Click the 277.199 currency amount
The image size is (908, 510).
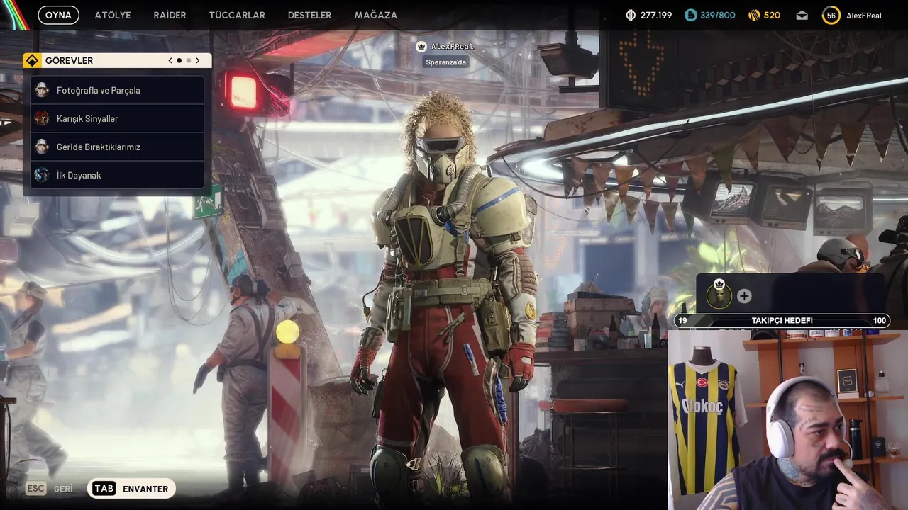[x=655, y=15]
